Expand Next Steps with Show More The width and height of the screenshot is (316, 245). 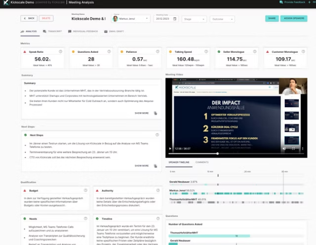pos(142,166)
